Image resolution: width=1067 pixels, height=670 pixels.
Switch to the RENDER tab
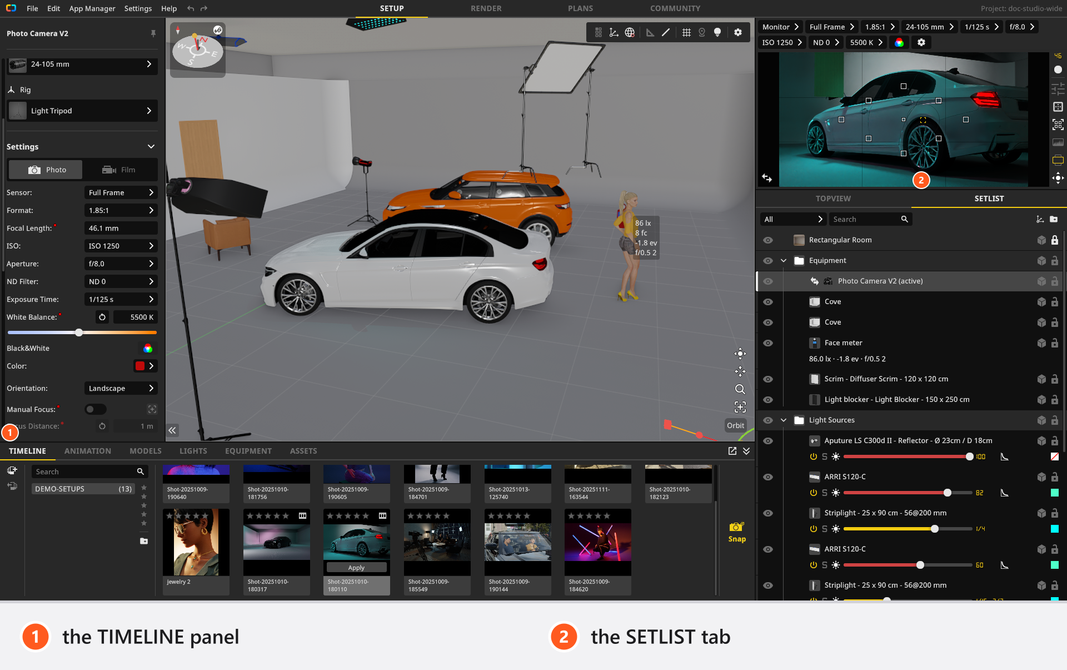(486, 8)
